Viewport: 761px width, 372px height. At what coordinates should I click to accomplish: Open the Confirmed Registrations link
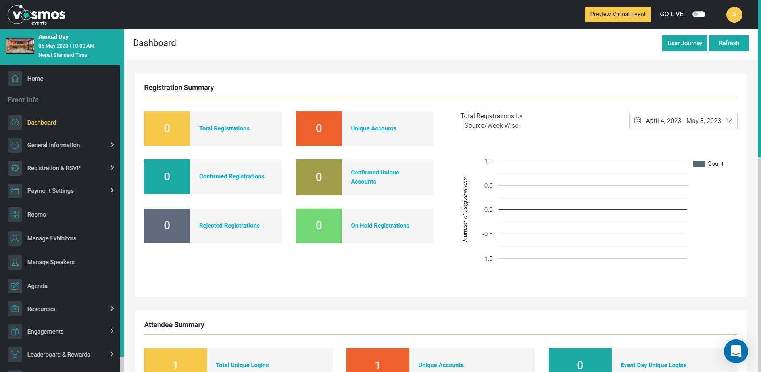[x=232, y=176]
